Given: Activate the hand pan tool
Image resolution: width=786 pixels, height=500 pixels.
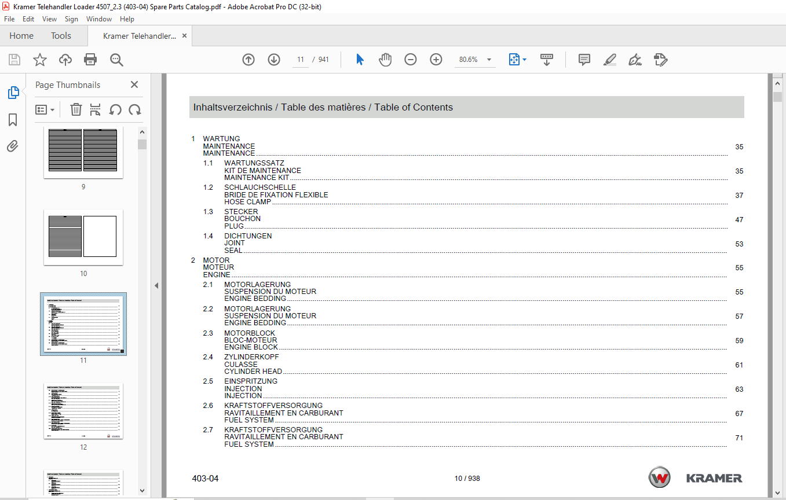Looking at the screenshot, I should 385,60.
